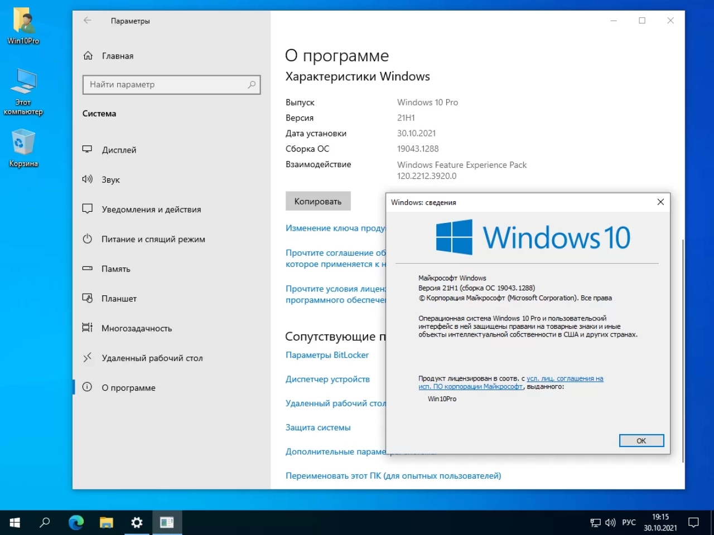Screen dimensions: 714x535
Task: Launch Microsoft Edge from the taskbar
Action: coord(76,522)
